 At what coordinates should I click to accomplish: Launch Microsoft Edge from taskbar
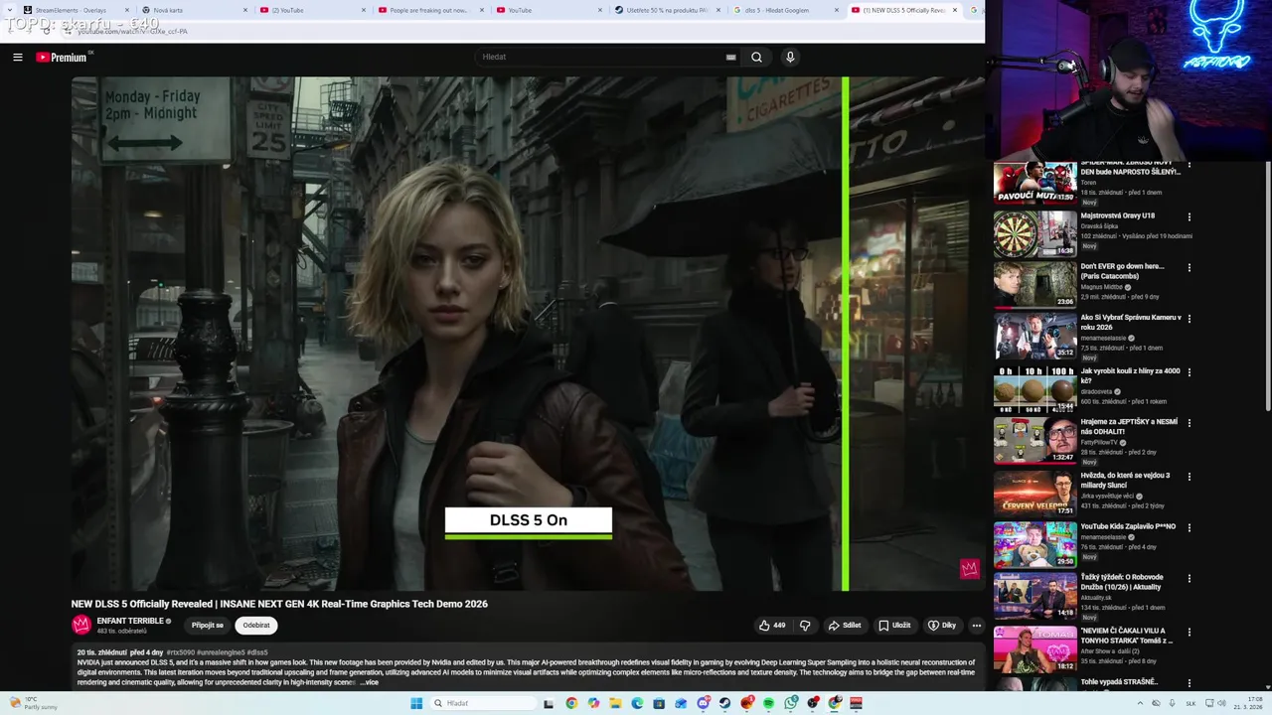637,703
